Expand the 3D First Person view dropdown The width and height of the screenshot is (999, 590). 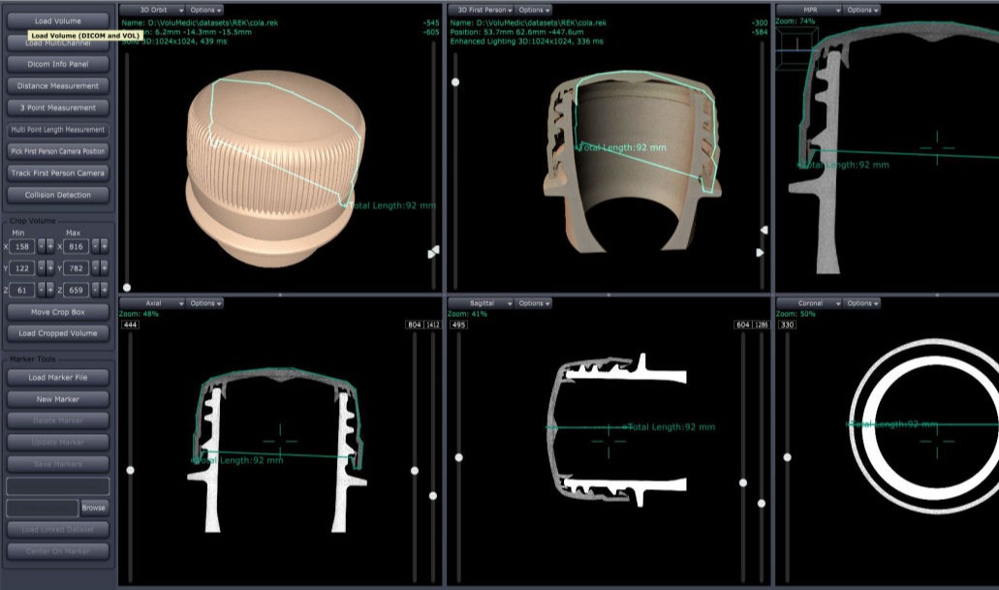point(482,10)
